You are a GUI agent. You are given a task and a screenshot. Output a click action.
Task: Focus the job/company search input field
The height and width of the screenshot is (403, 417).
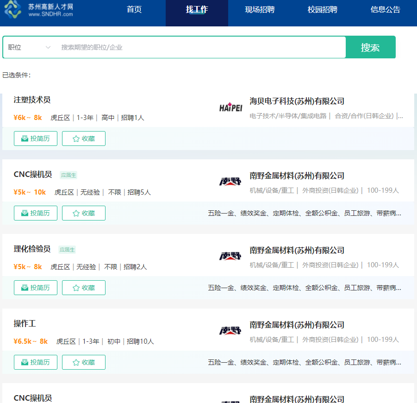tap(201, 47)
